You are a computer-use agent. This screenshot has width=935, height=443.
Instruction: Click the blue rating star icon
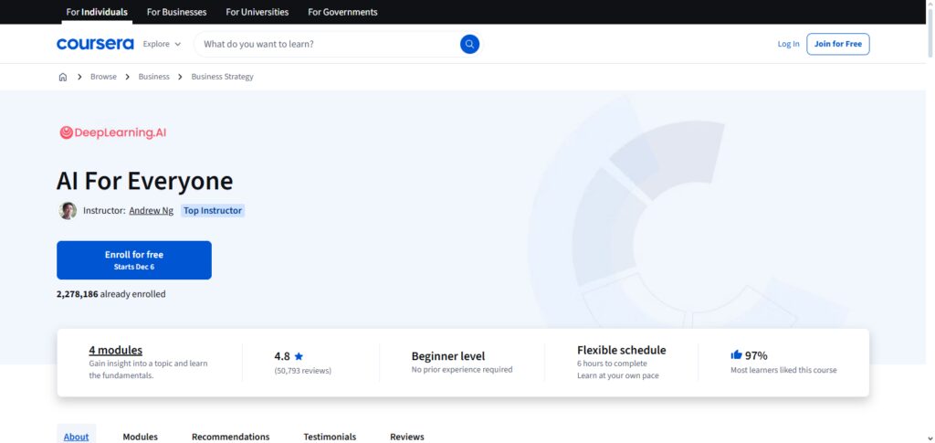[x=299, y=356]
